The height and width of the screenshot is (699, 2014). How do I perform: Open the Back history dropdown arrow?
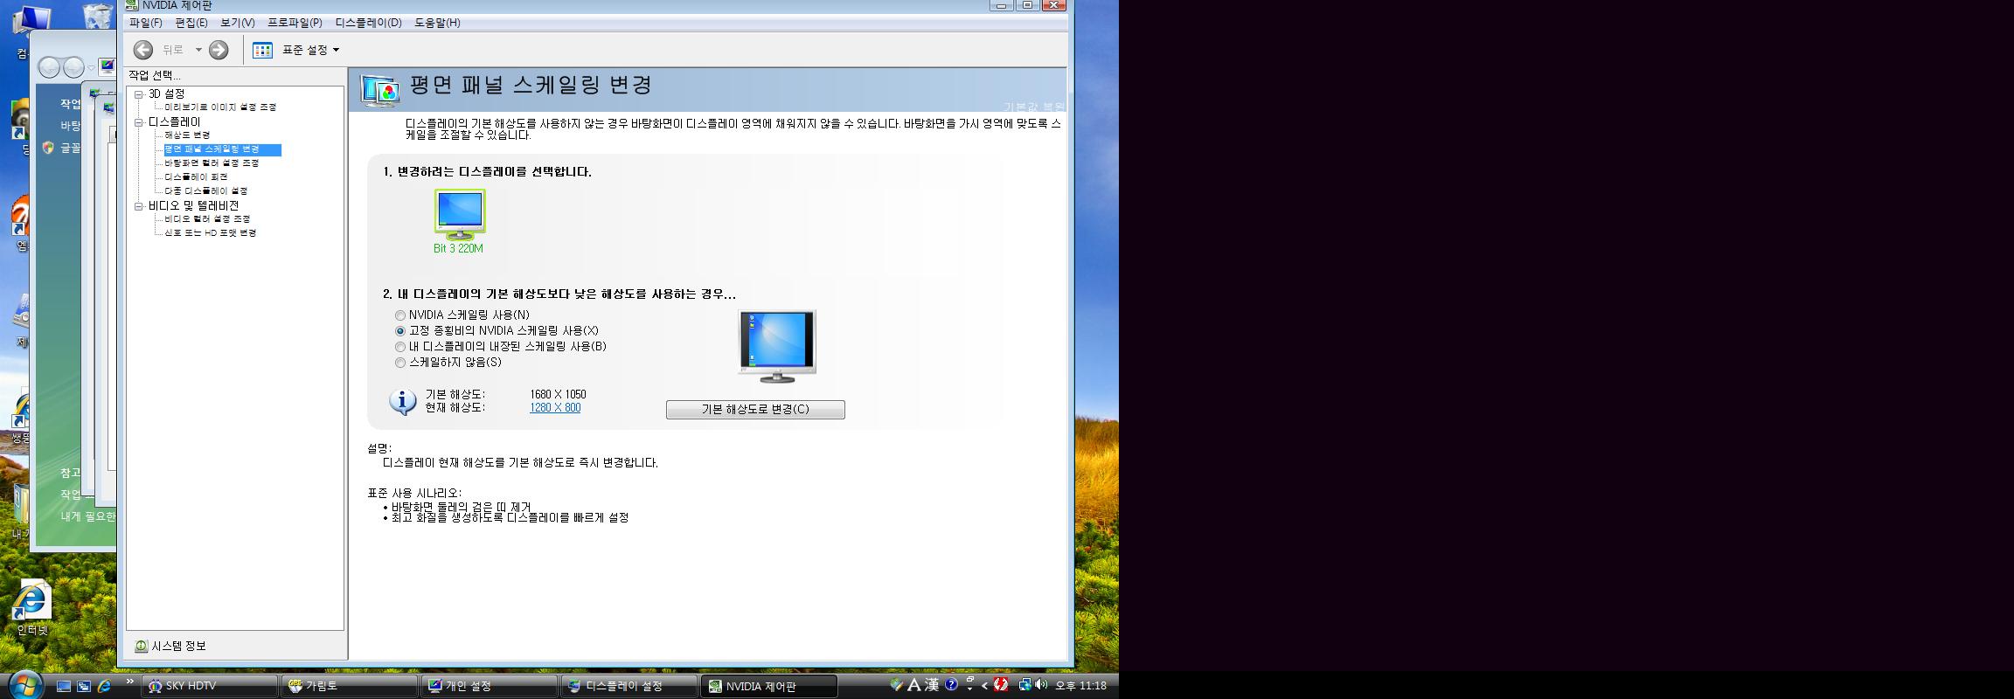[198, 50]
